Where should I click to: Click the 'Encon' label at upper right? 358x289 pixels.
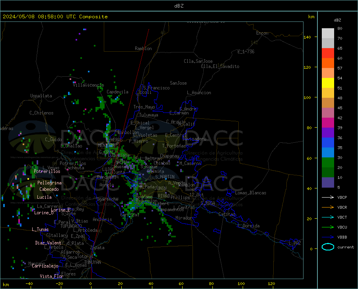262,33
